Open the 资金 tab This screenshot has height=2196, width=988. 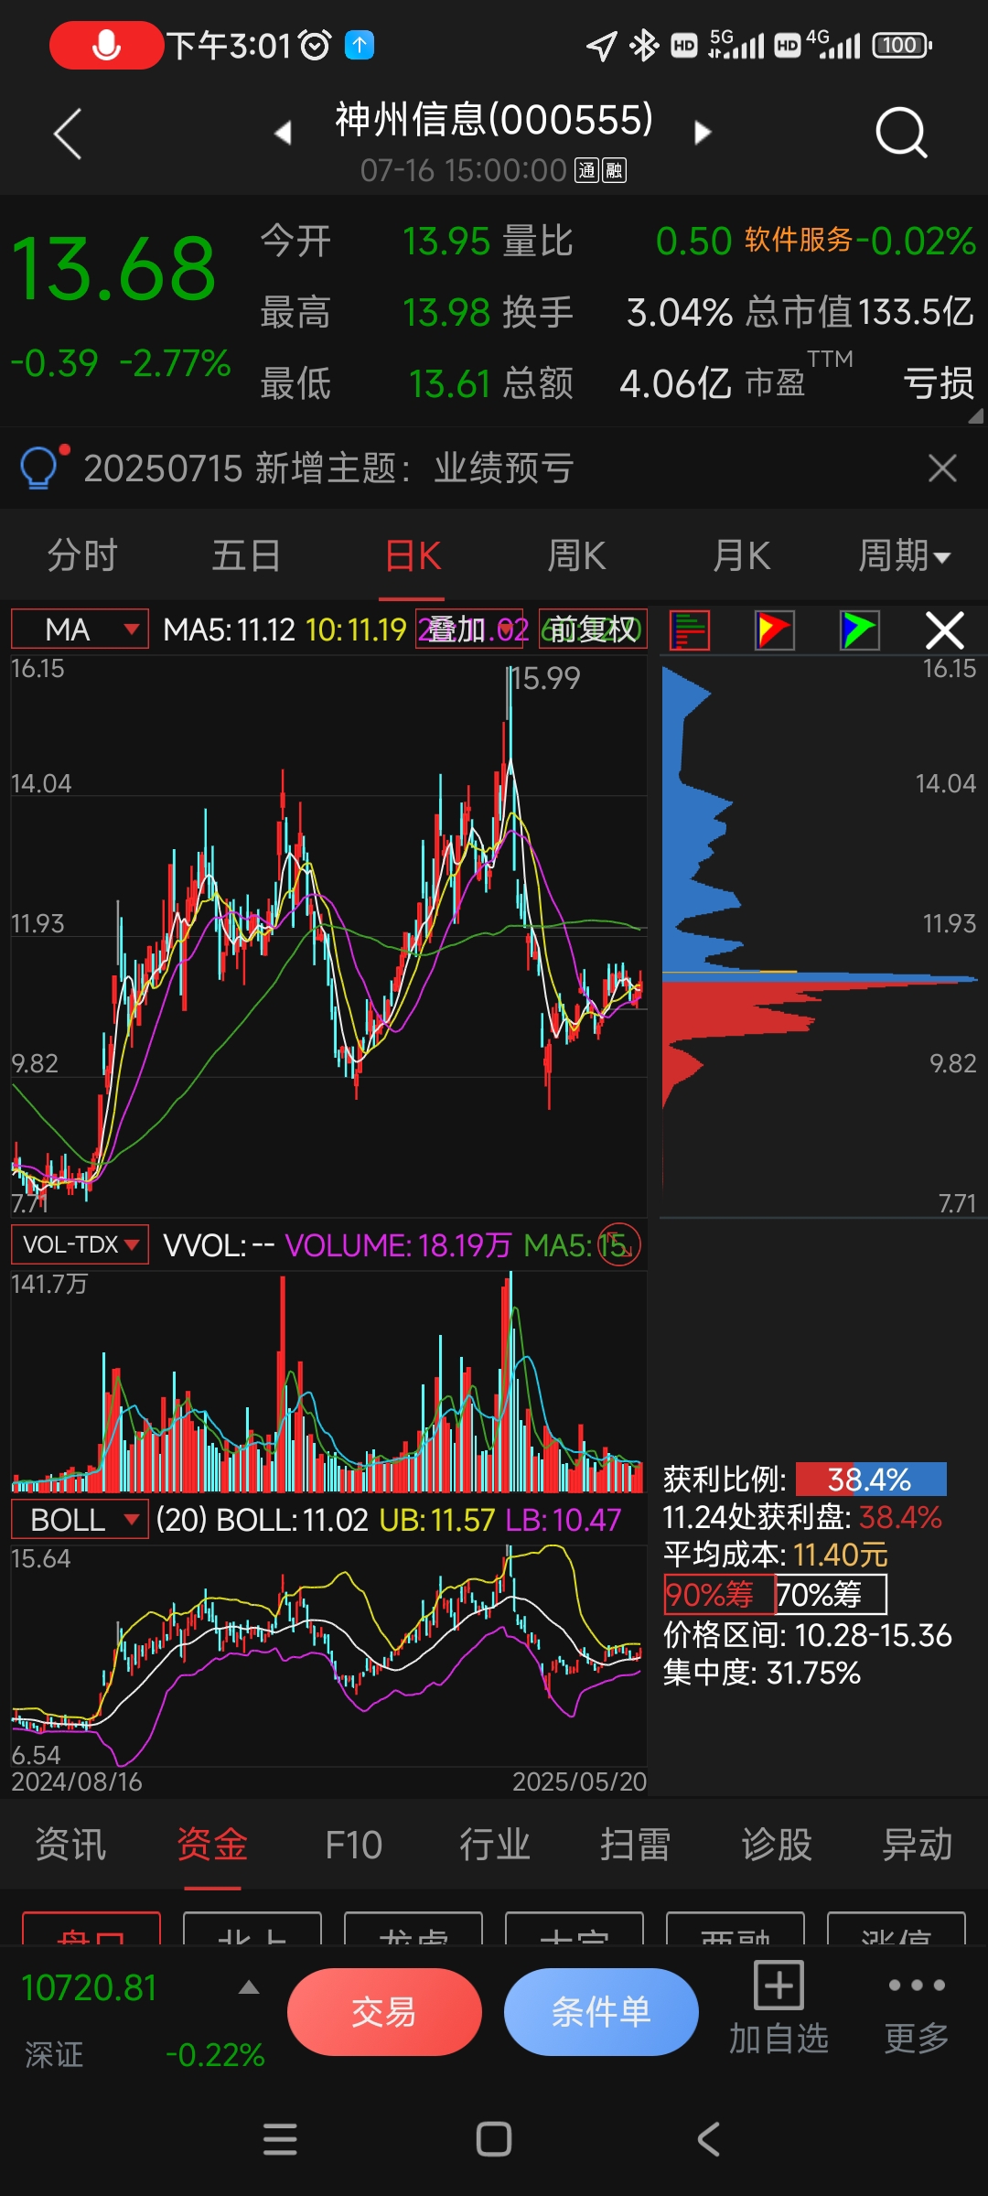(x=212, y=1845)
